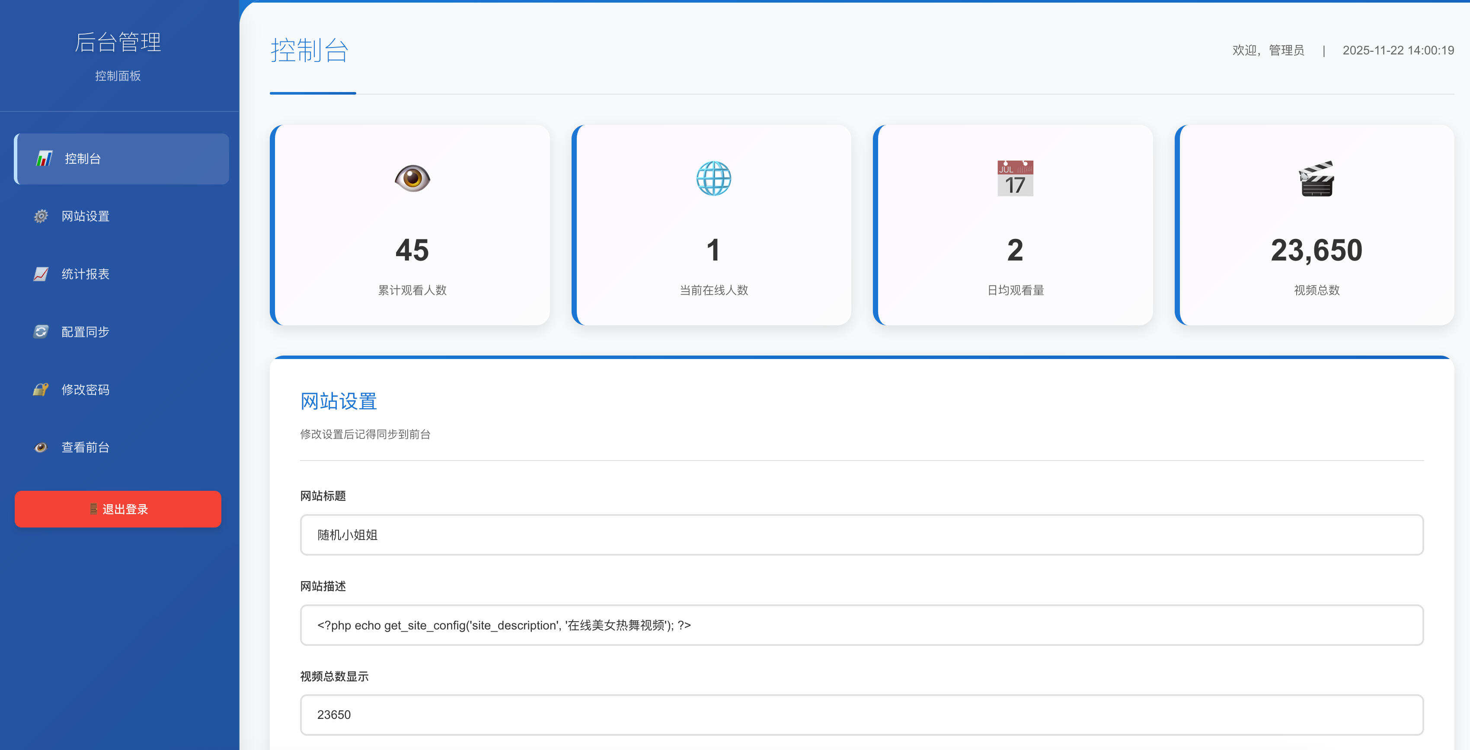This screenshot has width=1470, height=750.
Task: Click the 视频总数显示 field showing 23650
Action: [861, 714]
